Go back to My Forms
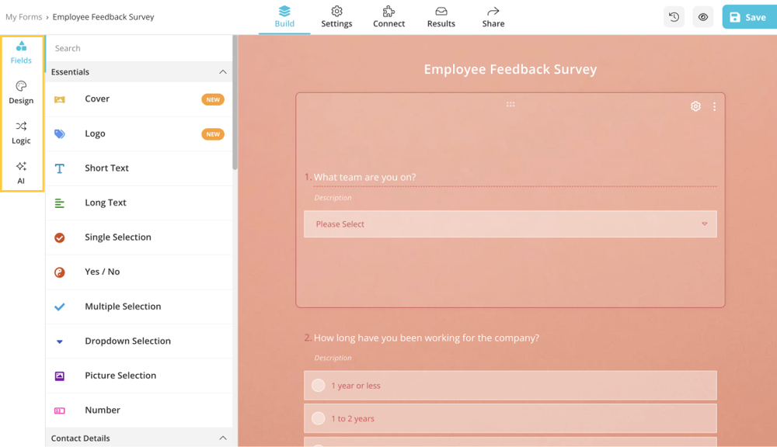 [23, 16]
